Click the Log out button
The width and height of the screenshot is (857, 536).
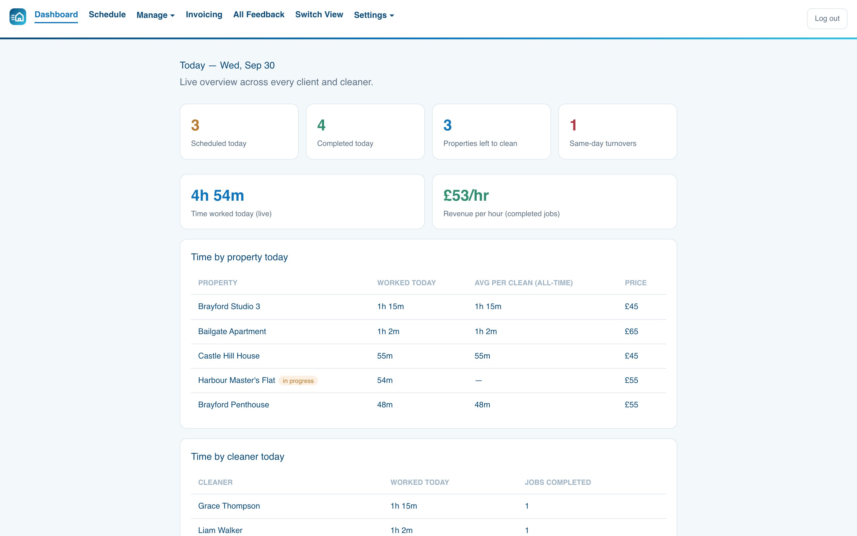(827, 18)
